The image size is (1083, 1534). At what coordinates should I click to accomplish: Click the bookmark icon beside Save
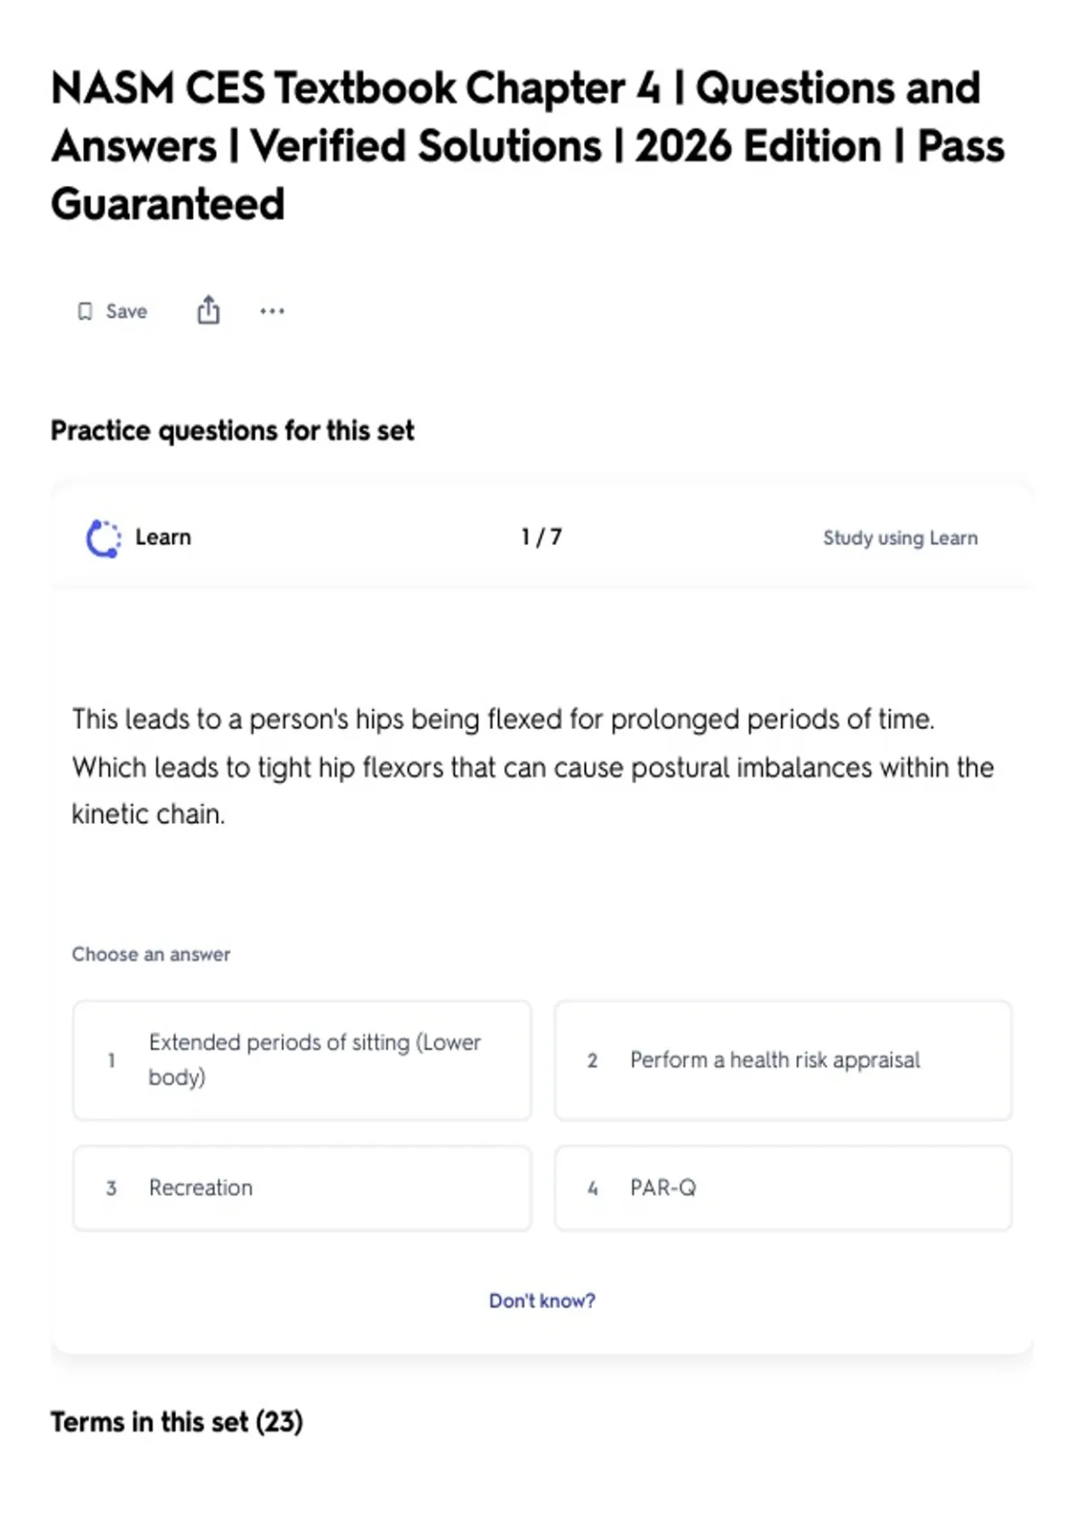(x=85, y=311)
